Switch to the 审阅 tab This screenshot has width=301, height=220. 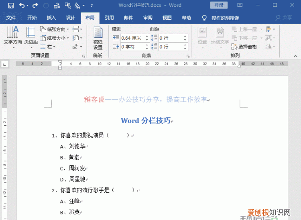click(x=148, y=18)
